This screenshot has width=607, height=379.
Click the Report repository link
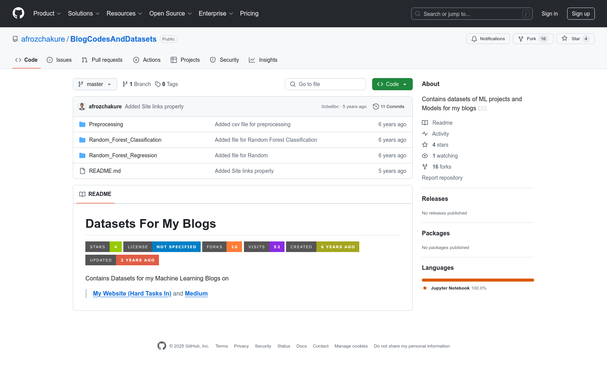[x=442, y=178]
